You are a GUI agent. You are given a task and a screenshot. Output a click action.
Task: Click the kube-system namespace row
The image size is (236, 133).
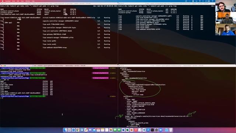(x=27, y=88)
